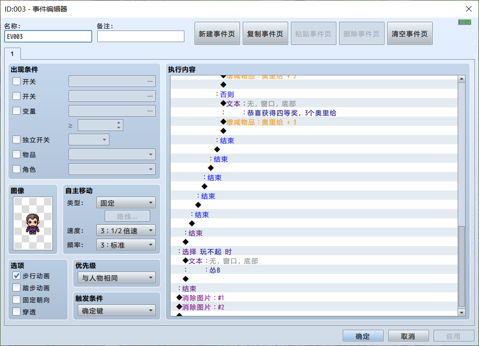479x346 pixels.
Task: Click the 新建事件页 button
Action: 217,34
